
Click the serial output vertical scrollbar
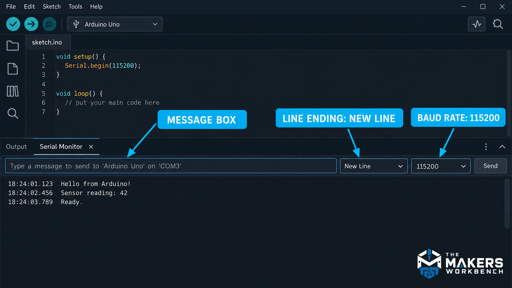tap(507, 203)
